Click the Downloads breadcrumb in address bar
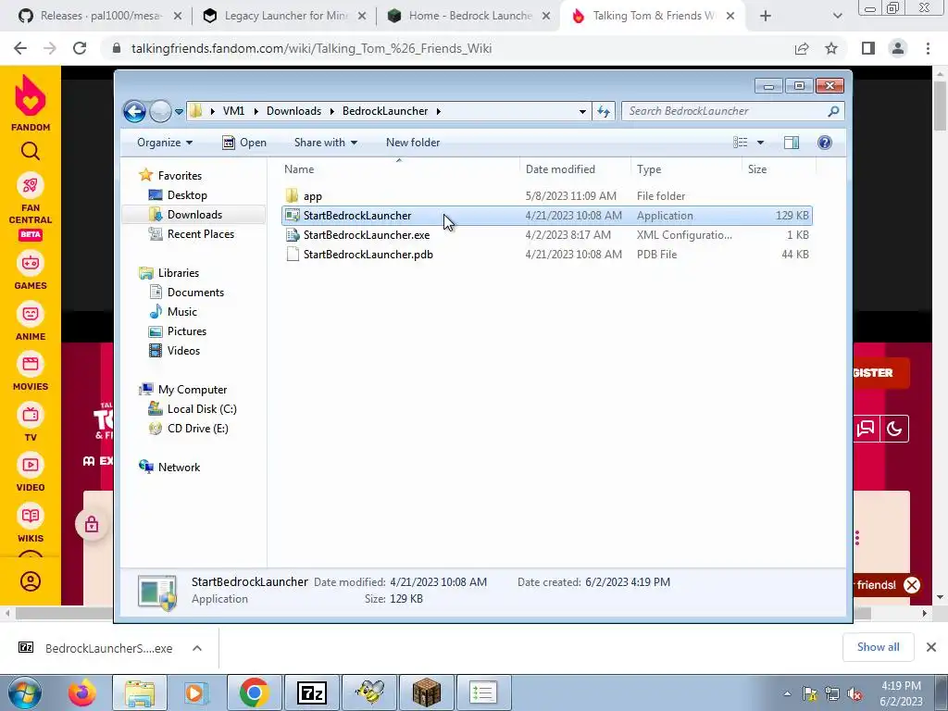 click(x=293, y=111)
